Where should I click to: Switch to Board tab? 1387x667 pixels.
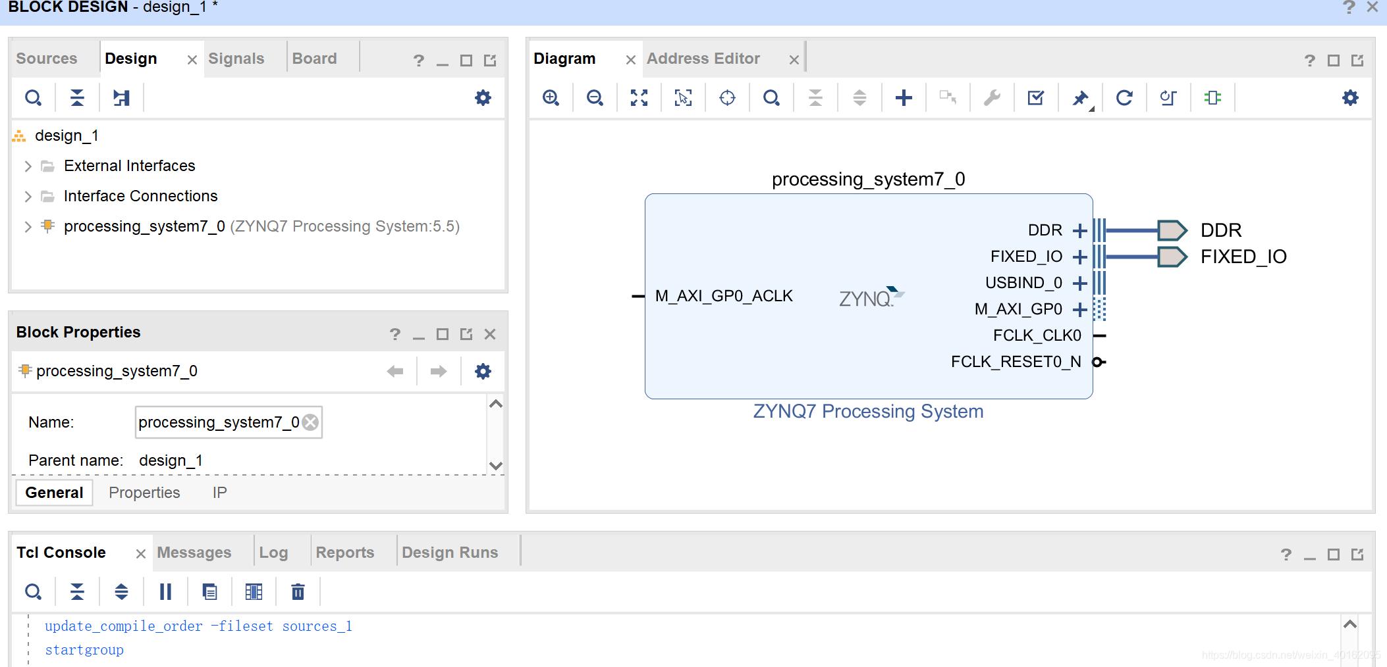click(315, 59)
